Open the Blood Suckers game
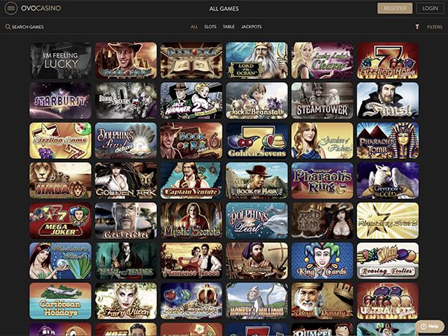448x336 pixels. pos(126,101)
